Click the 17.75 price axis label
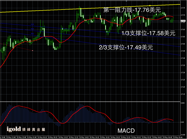This screenshot has width=187, height=139. (x=183, y=8)
